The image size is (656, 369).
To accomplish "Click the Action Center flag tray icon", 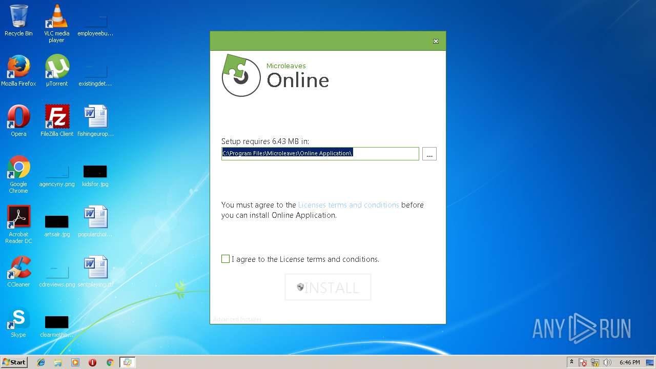I will [583, 362].
